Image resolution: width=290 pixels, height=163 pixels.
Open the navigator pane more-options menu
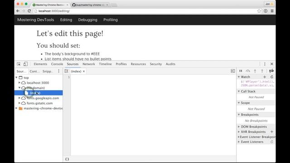point(58,71)
